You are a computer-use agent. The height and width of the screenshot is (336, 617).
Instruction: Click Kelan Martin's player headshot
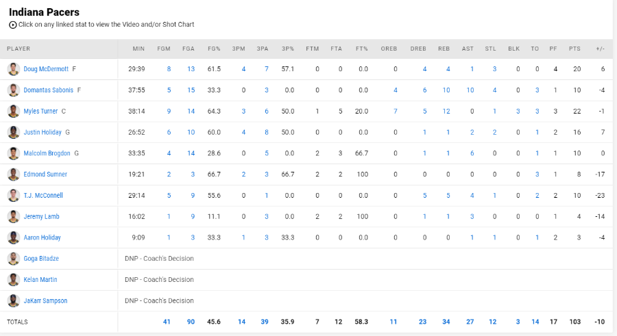click(x=14, y=280)
